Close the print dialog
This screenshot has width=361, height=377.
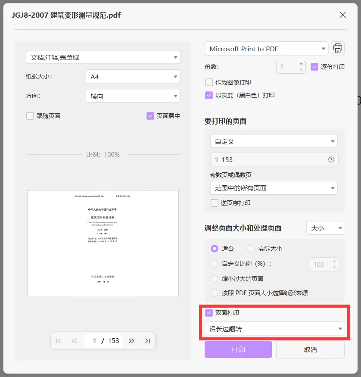tap(342, 15)
